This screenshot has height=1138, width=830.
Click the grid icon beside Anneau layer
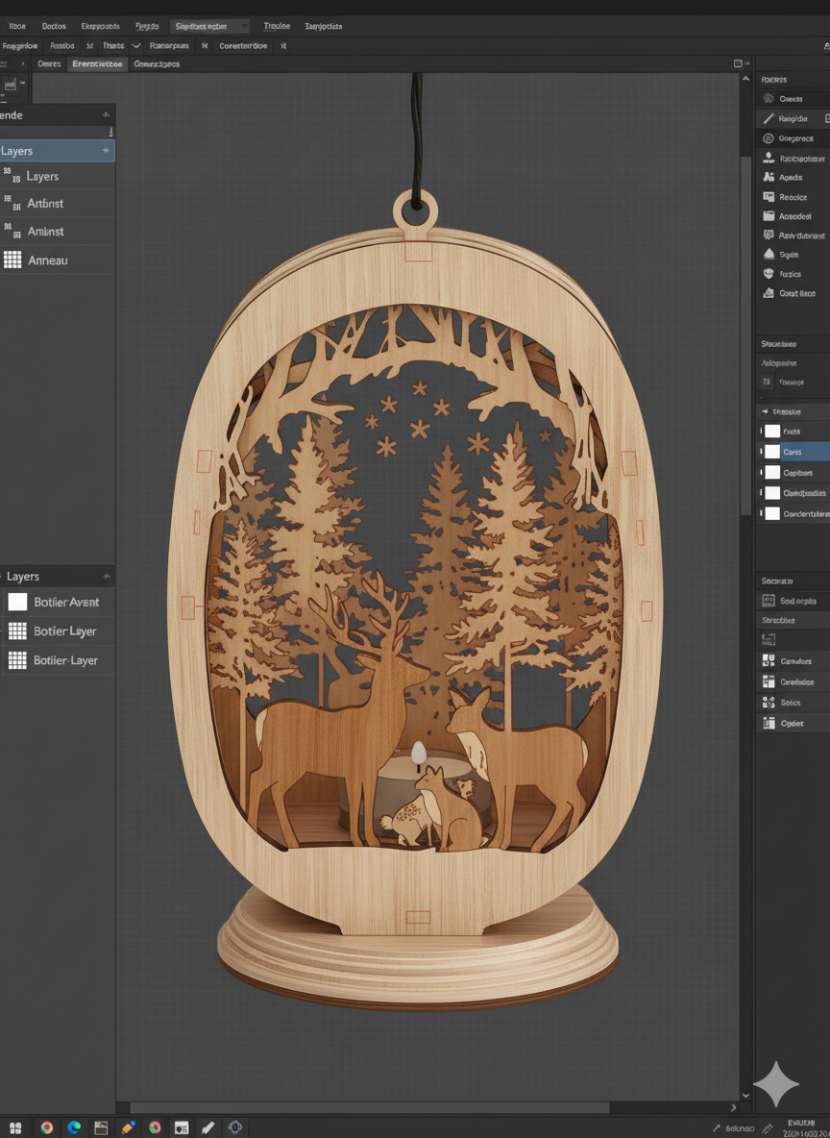click(x=12, y=260)
